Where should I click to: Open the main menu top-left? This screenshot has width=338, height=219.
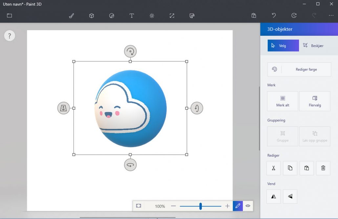9,15
